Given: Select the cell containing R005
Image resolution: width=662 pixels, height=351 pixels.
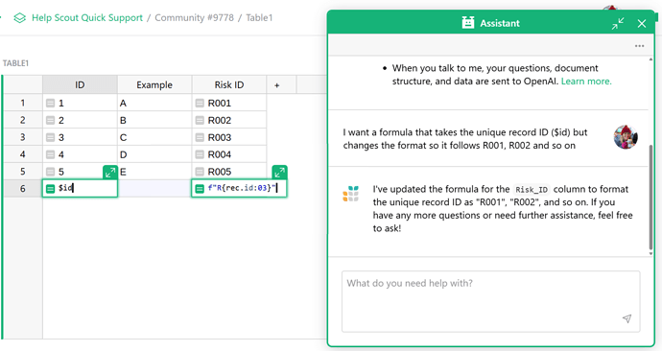Looking at the screenshot, I should tap(229, 172).
